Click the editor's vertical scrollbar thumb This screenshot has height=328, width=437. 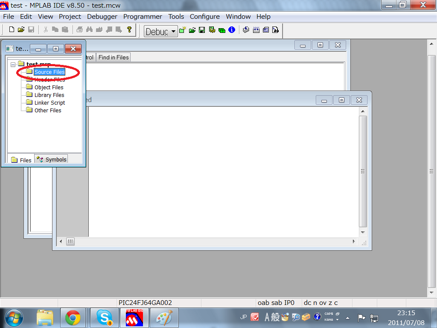[363, 172]
